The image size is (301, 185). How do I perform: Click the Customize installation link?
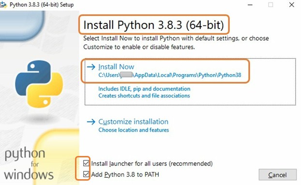point(133,122)
